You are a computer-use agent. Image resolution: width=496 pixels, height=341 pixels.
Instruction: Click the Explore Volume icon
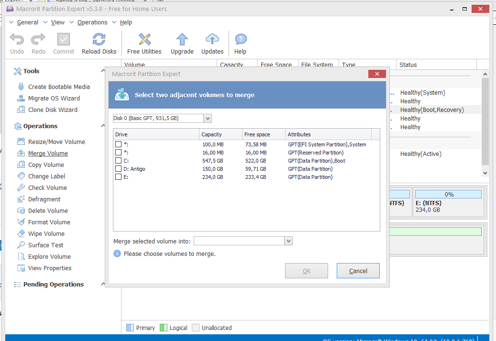21,256
